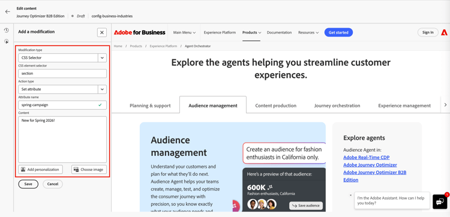This screenshot has width=450, height=217.
Task: Click the Agent Orchestrator breadcrumb text
Action: tap(197, 46)
